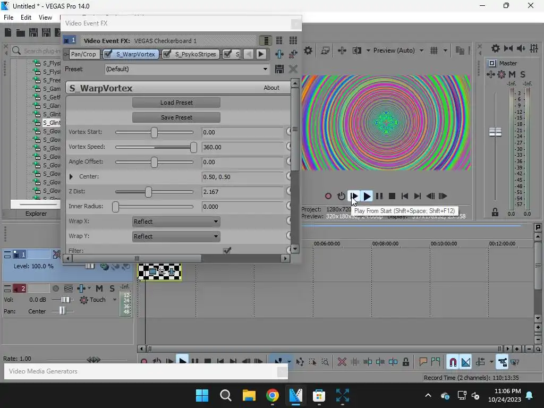
Task: Click the Vortex Speed slider handle
Action: [x=193, y=147]
